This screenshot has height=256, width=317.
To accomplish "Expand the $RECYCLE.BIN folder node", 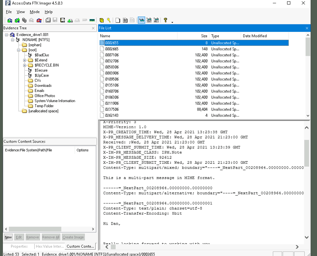I will click(24, 65).
